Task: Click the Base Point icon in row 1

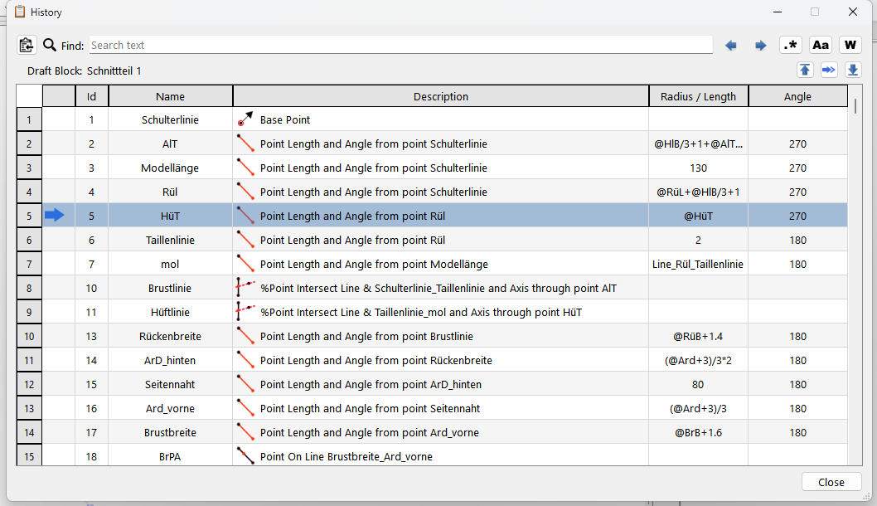Action: pyautogui.click(x=245, y=120)
